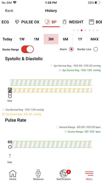
Task: Tap the 65 pulse rate data point
Action: [x=10, y=147]
